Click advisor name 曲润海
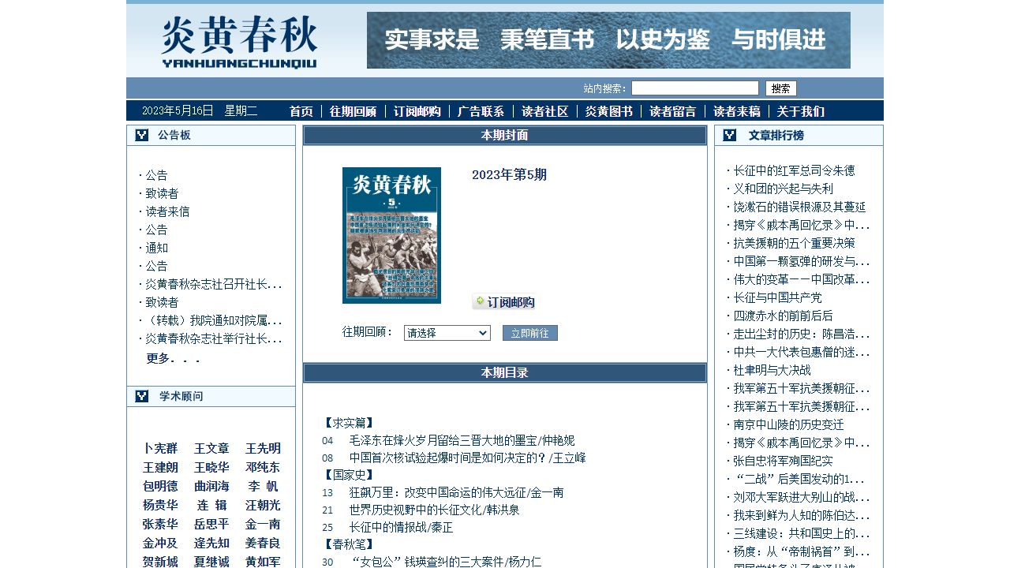Image resolution: width=1010 pixels, height=568 pixels. coord(211,486)
